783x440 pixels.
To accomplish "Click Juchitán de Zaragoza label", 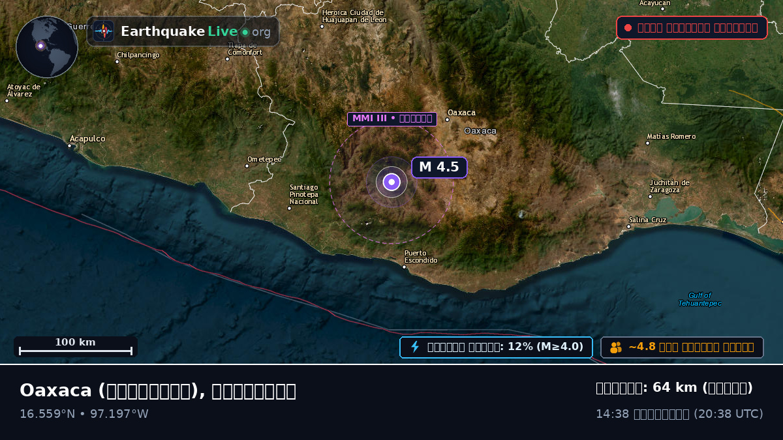I will pyautogui.click(x=669, y=186).
